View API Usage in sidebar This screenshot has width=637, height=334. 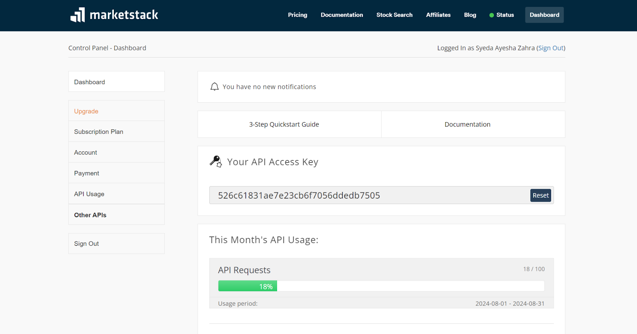point(117,194)
